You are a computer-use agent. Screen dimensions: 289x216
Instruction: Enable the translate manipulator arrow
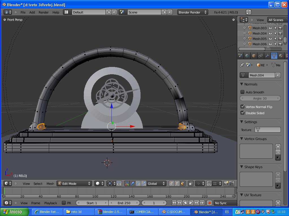(132, 183)
